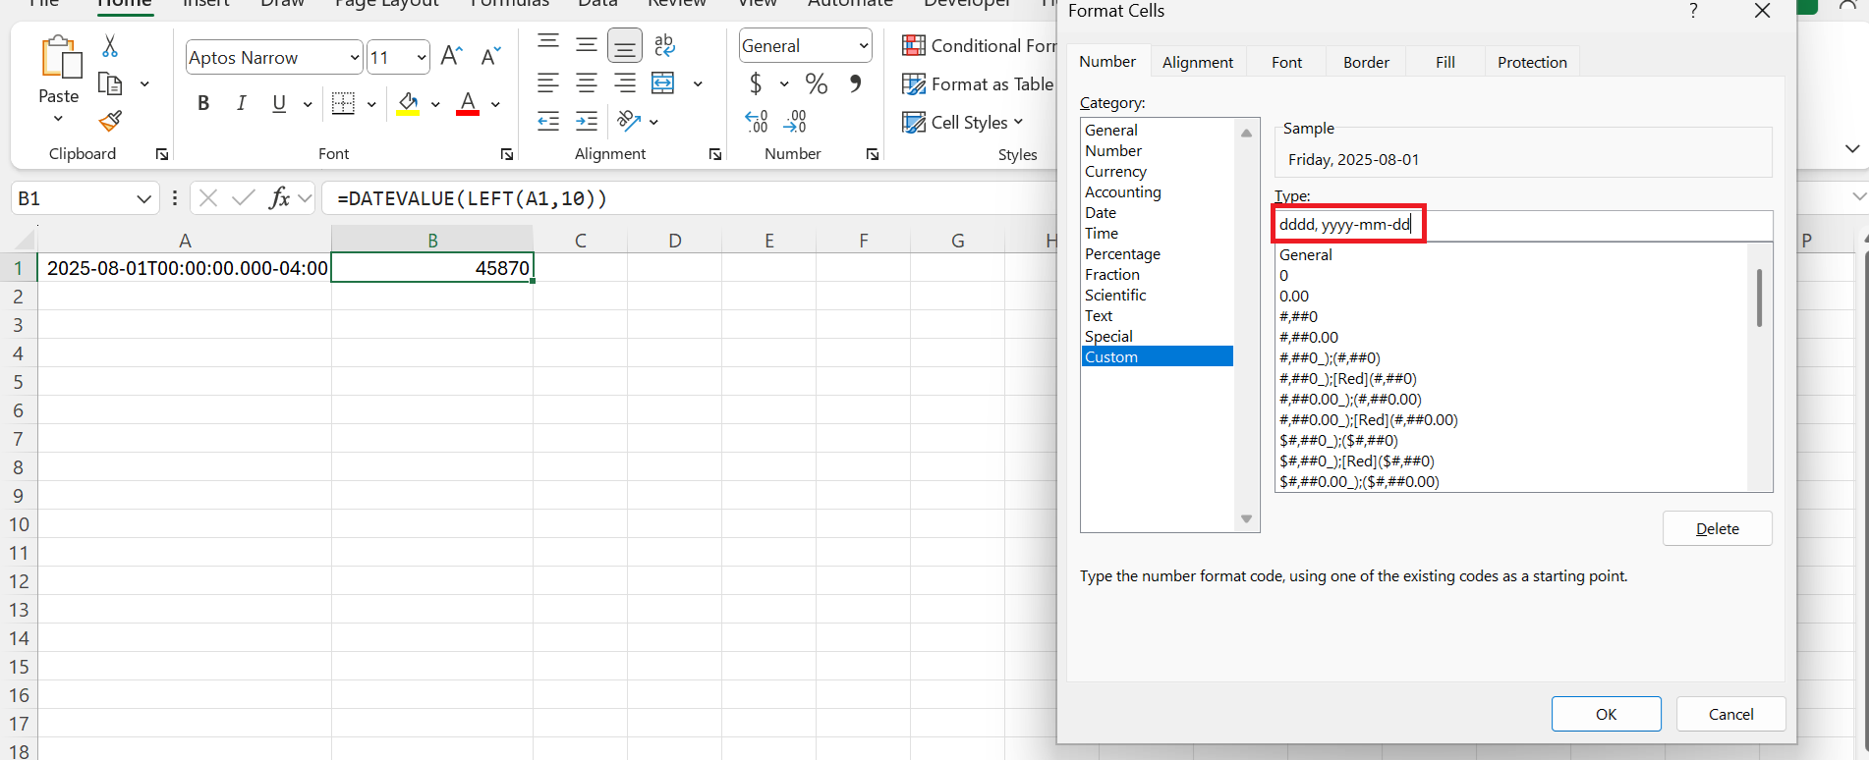Open Font settings dialog launcher
This screenshot has height=760, width=1869.
[507, 154]
